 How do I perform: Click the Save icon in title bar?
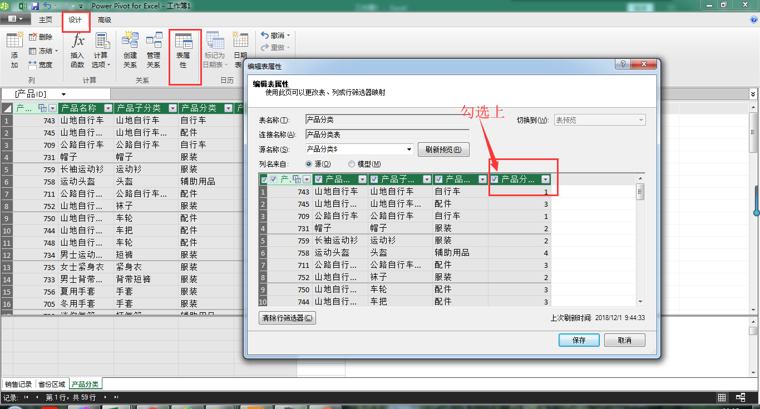35,6
